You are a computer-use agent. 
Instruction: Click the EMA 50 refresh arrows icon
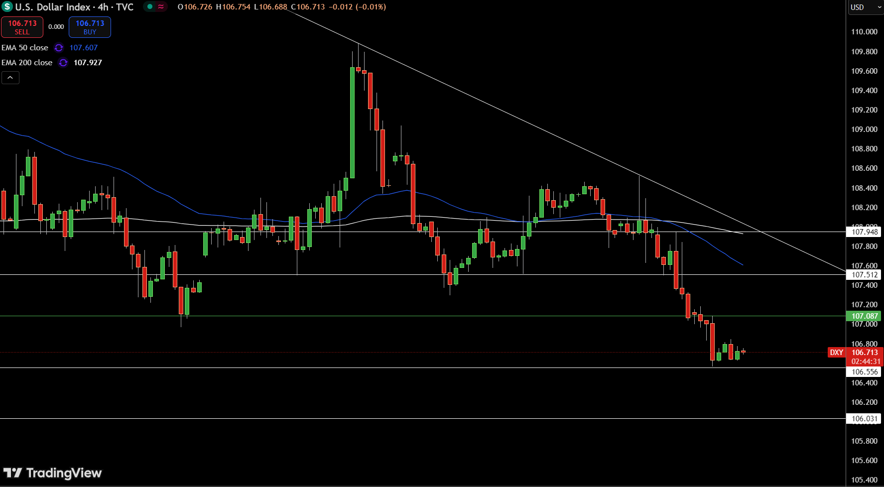click(59, 48)
